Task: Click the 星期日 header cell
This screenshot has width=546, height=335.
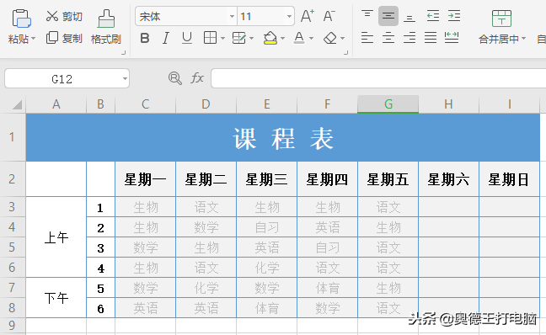Action: pyautogui.click(x=509, y=179)
